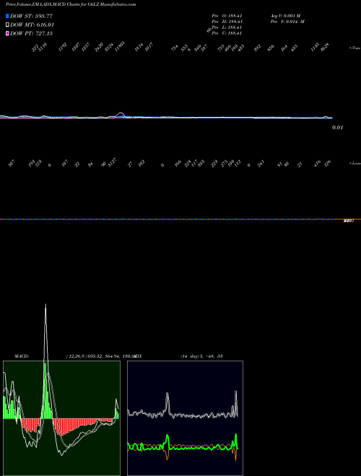Click the 11801 top volume label
The height and width of the screenshot is (476, 361).
(120, 47)
